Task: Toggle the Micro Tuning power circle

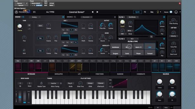Action: pyautogui.click(x=61, y=84)
